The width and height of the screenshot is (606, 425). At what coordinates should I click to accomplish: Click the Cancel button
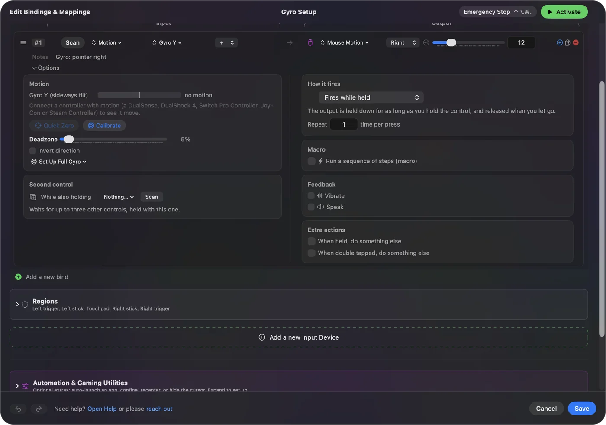(x=546, y=409)
